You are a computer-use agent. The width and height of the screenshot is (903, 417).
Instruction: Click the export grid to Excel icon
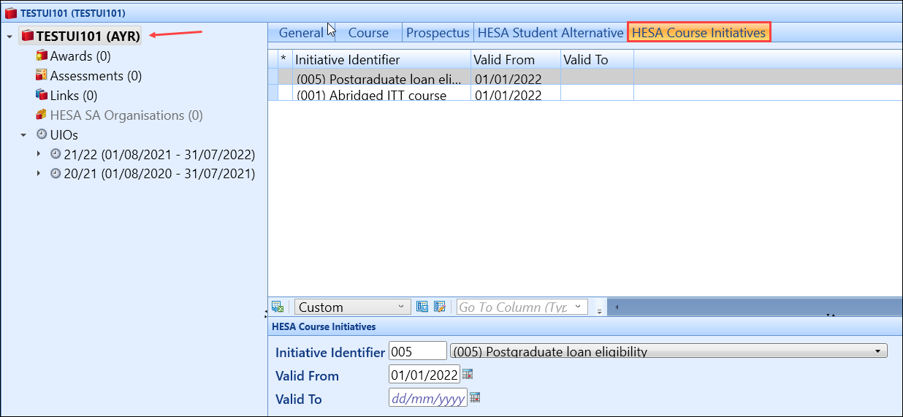(x=278, y=307)
